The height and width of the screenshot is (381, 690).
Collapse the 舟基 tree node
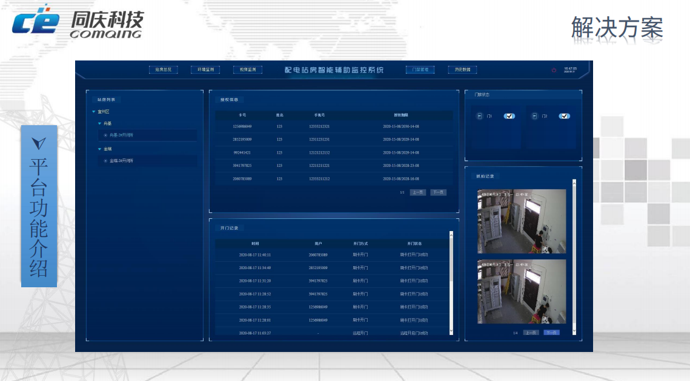point(99,123)
